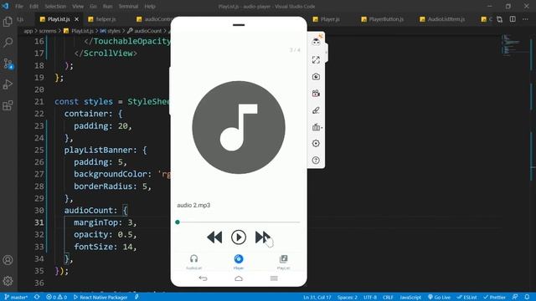536x301 pixels.
Task: Click the screens breadcrumb segment
Action: [x=48, y=31]
